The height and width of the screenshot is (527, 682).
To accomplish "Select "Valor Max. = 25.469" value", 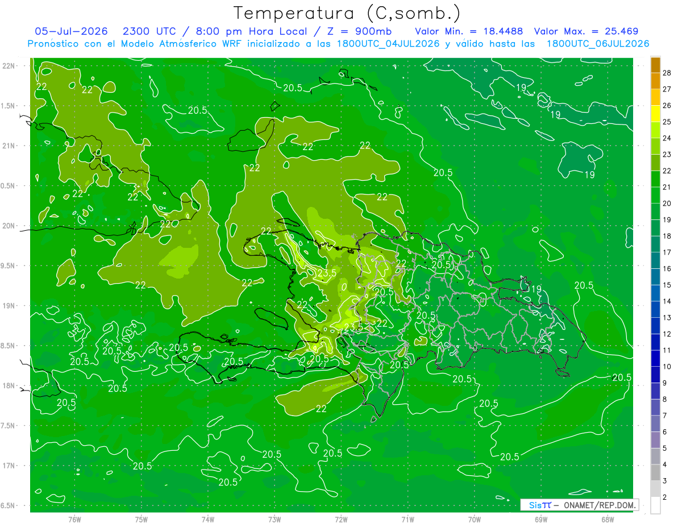I will pyautogui.click(x=587, y=31).
